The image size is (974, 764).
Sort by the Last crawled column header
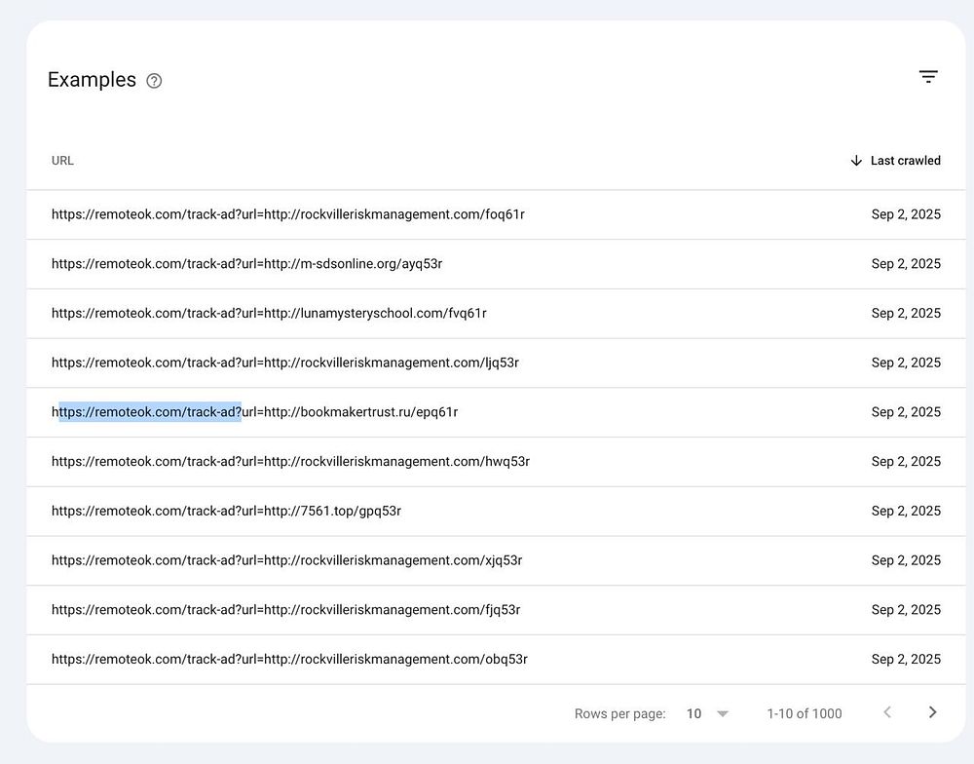point(905,161)
